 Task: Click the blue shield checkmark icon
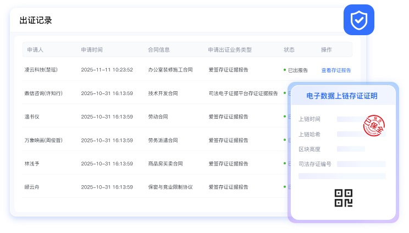click(x=358, y=21)
